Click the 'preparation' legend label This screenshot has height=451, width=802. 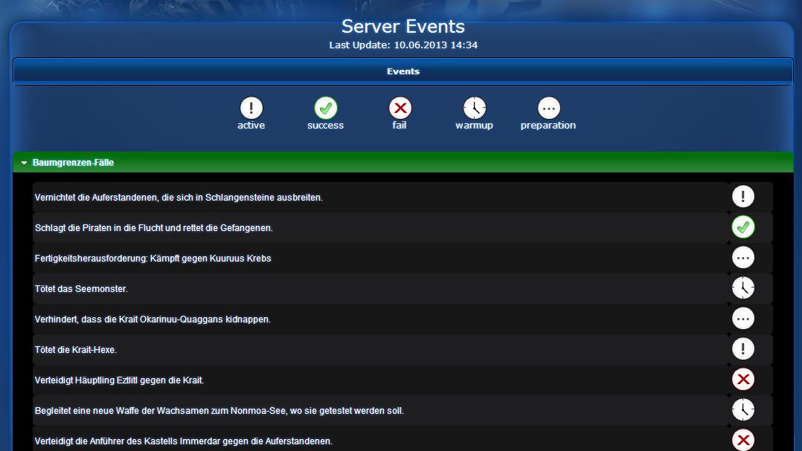point(548,125)
